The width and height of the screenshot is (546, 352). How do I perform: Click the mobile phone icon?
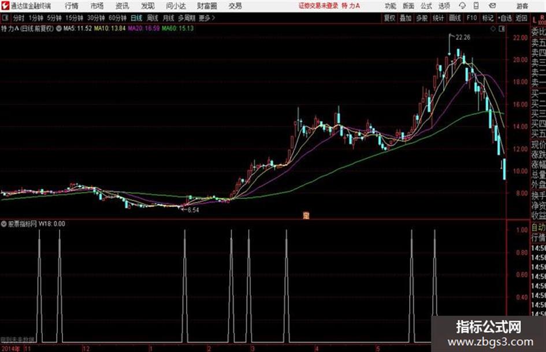click(x=476, y=6)
